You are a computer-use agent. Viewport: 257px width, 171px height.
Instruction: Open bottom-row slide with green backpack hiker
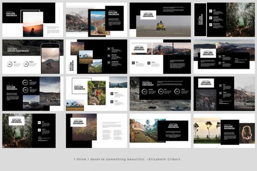coord(33,131)
